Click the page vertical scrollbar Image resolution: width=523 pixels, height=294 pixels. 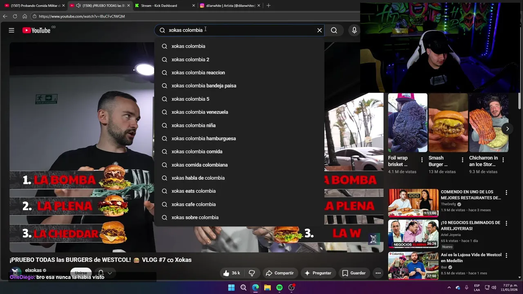(520, 100)
